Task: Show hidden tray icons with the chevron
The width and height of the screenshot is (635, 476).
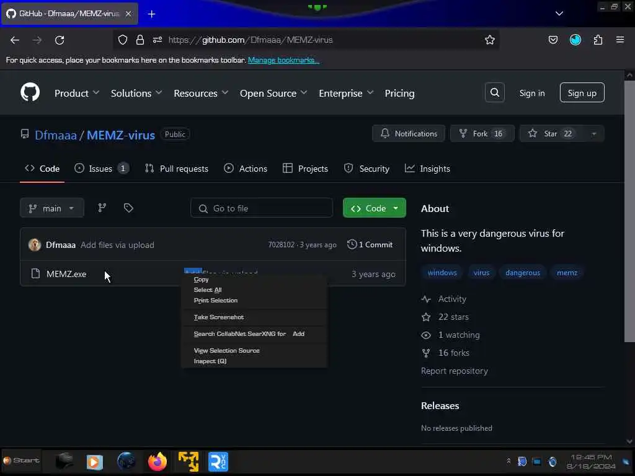Action: 508,461
